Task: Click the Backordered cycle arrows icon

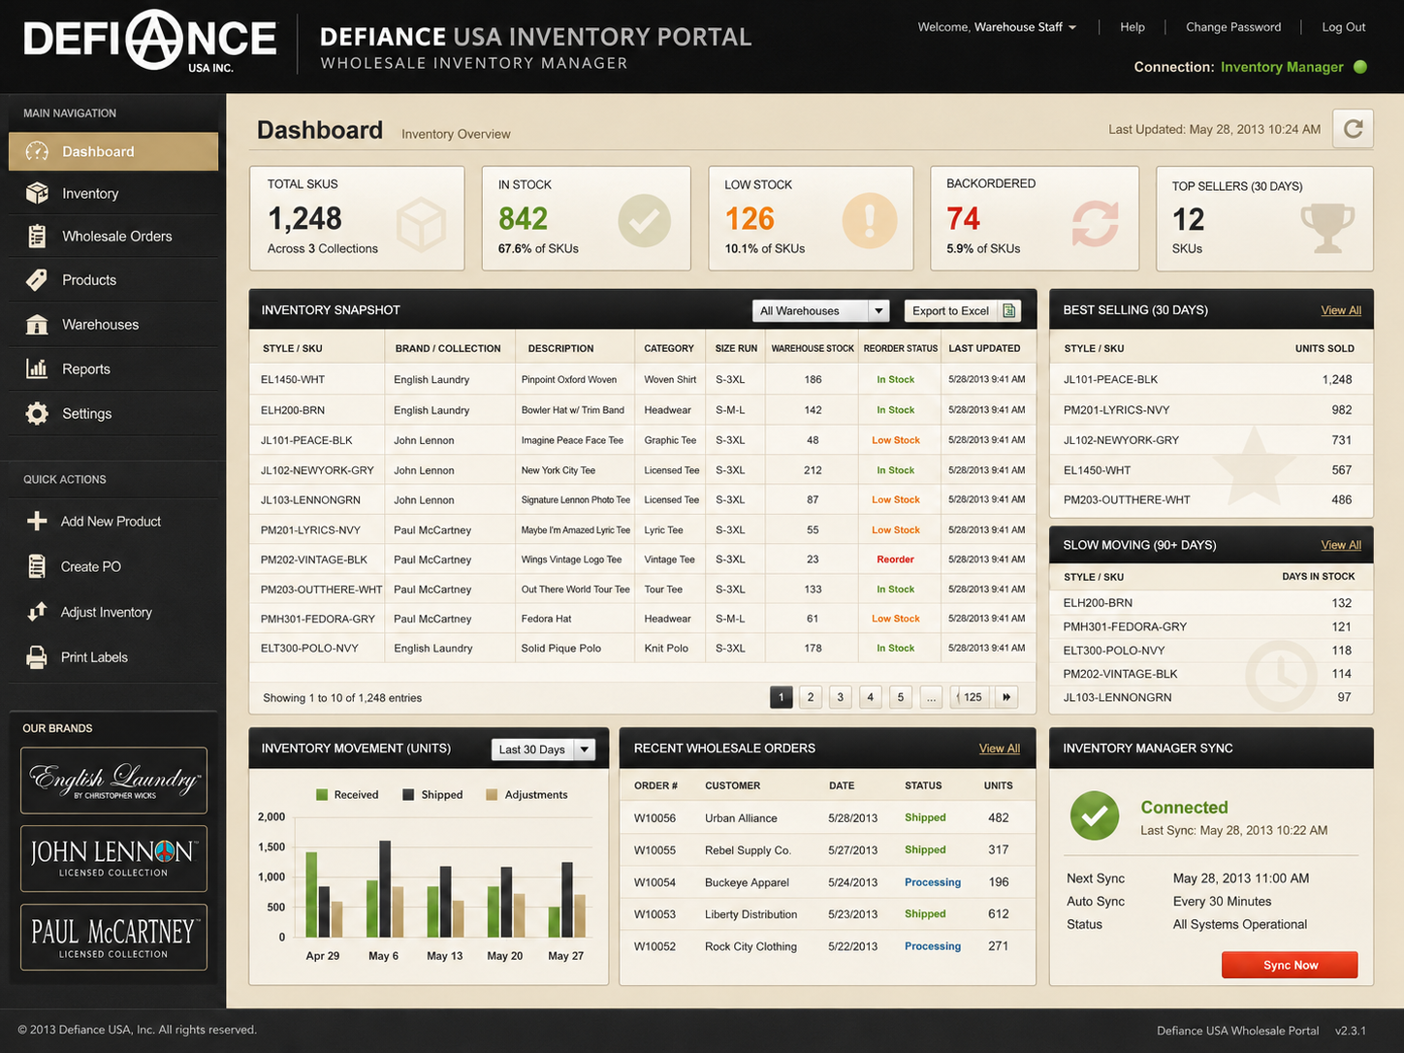Action: [1096, 223]
